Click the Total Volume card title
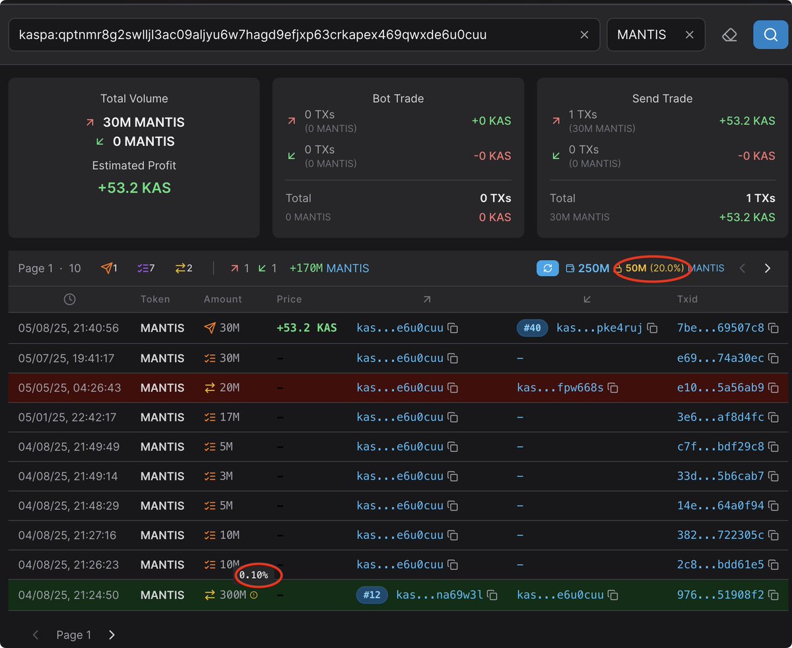This screenshot has height=648, width=792. click(x=134, y=98)
